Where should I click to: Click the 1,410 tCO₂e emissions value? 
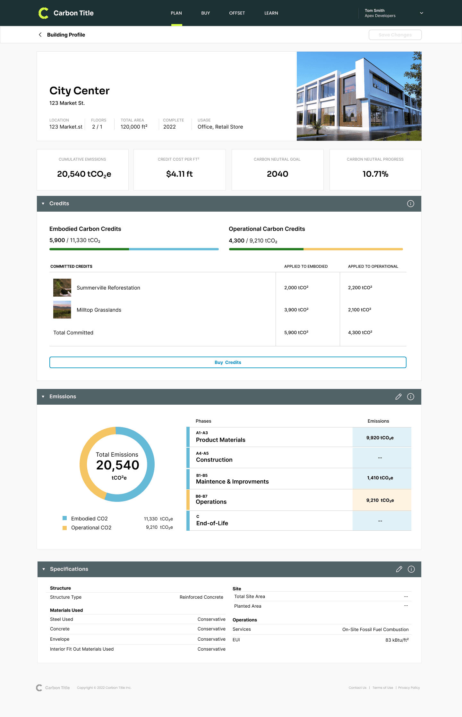pyautogui.click(x=380, y=478)
